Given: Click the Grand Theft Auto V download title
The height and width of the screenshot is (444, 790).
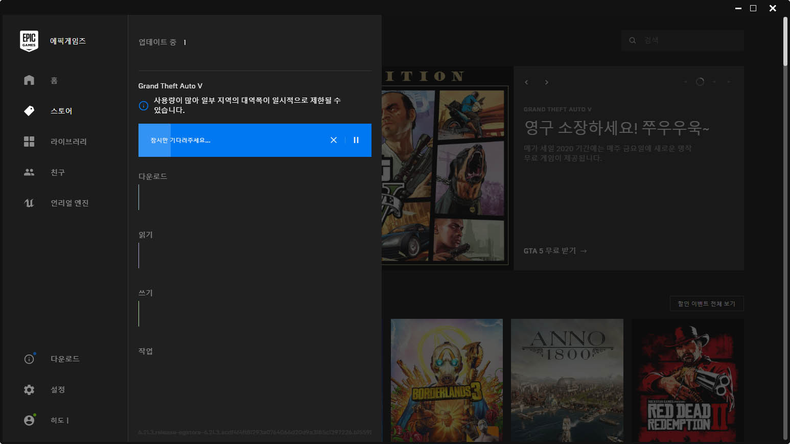Looking at the screenshot, I should (x=170, y=86).
